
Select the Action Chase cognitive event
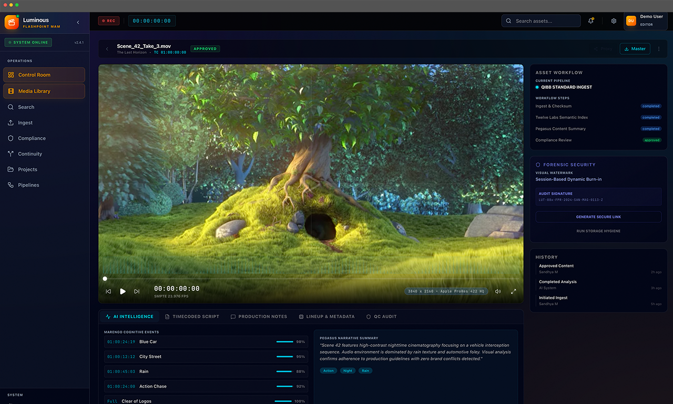click(x=206, y=386)
